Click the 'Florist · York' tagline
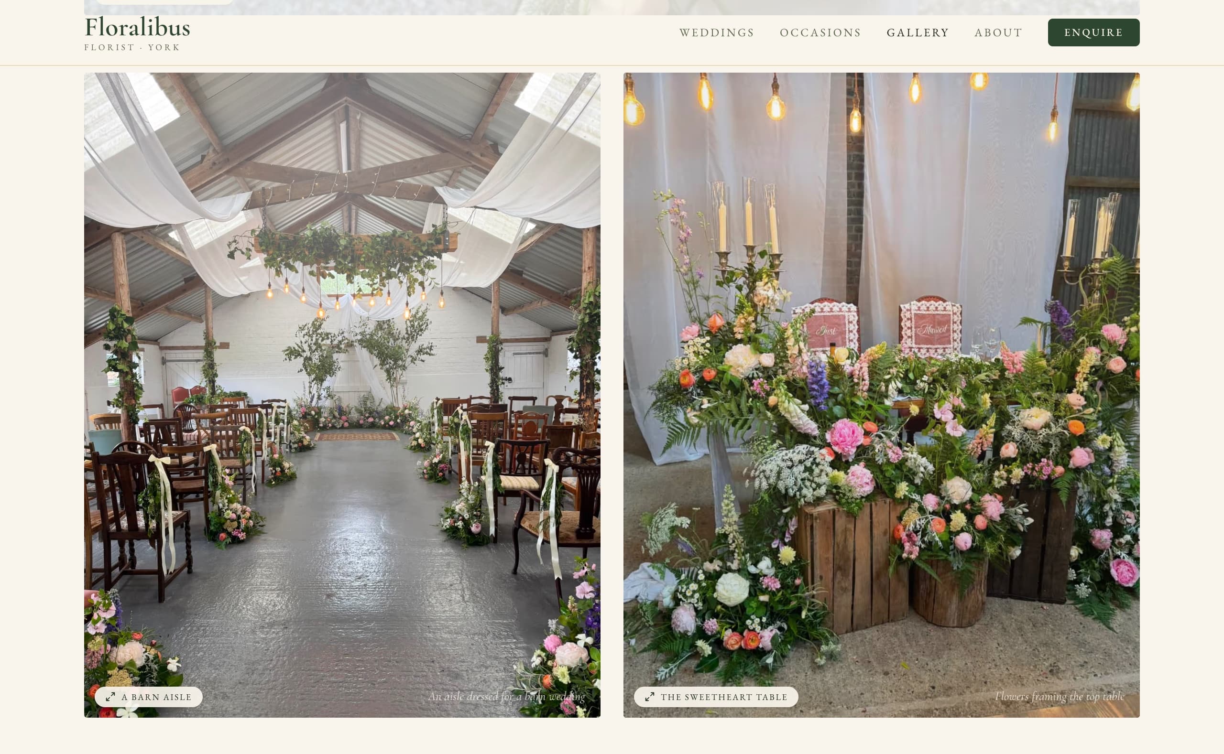 point(132,47)
